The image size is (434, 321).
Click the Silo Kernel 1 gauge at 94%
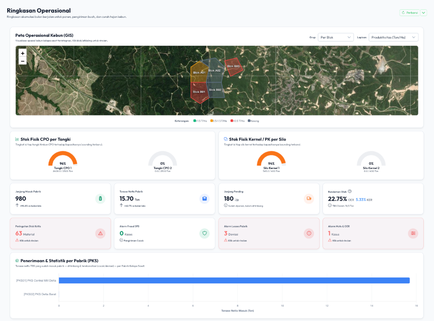(271, 159)
